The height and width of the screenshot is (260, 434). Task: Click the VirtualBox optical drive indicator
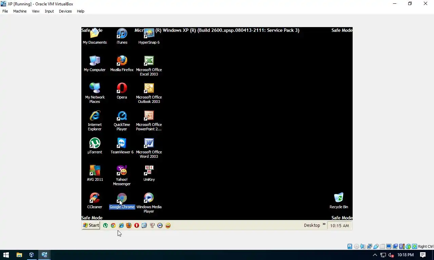point(356,246)
